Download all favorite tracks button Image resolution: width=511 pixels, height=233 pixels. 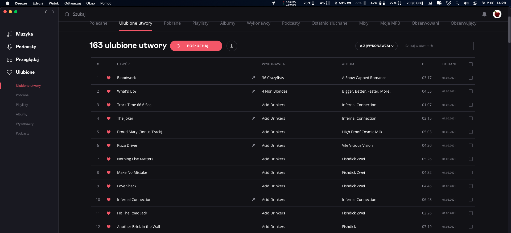[x=232, y=46]
